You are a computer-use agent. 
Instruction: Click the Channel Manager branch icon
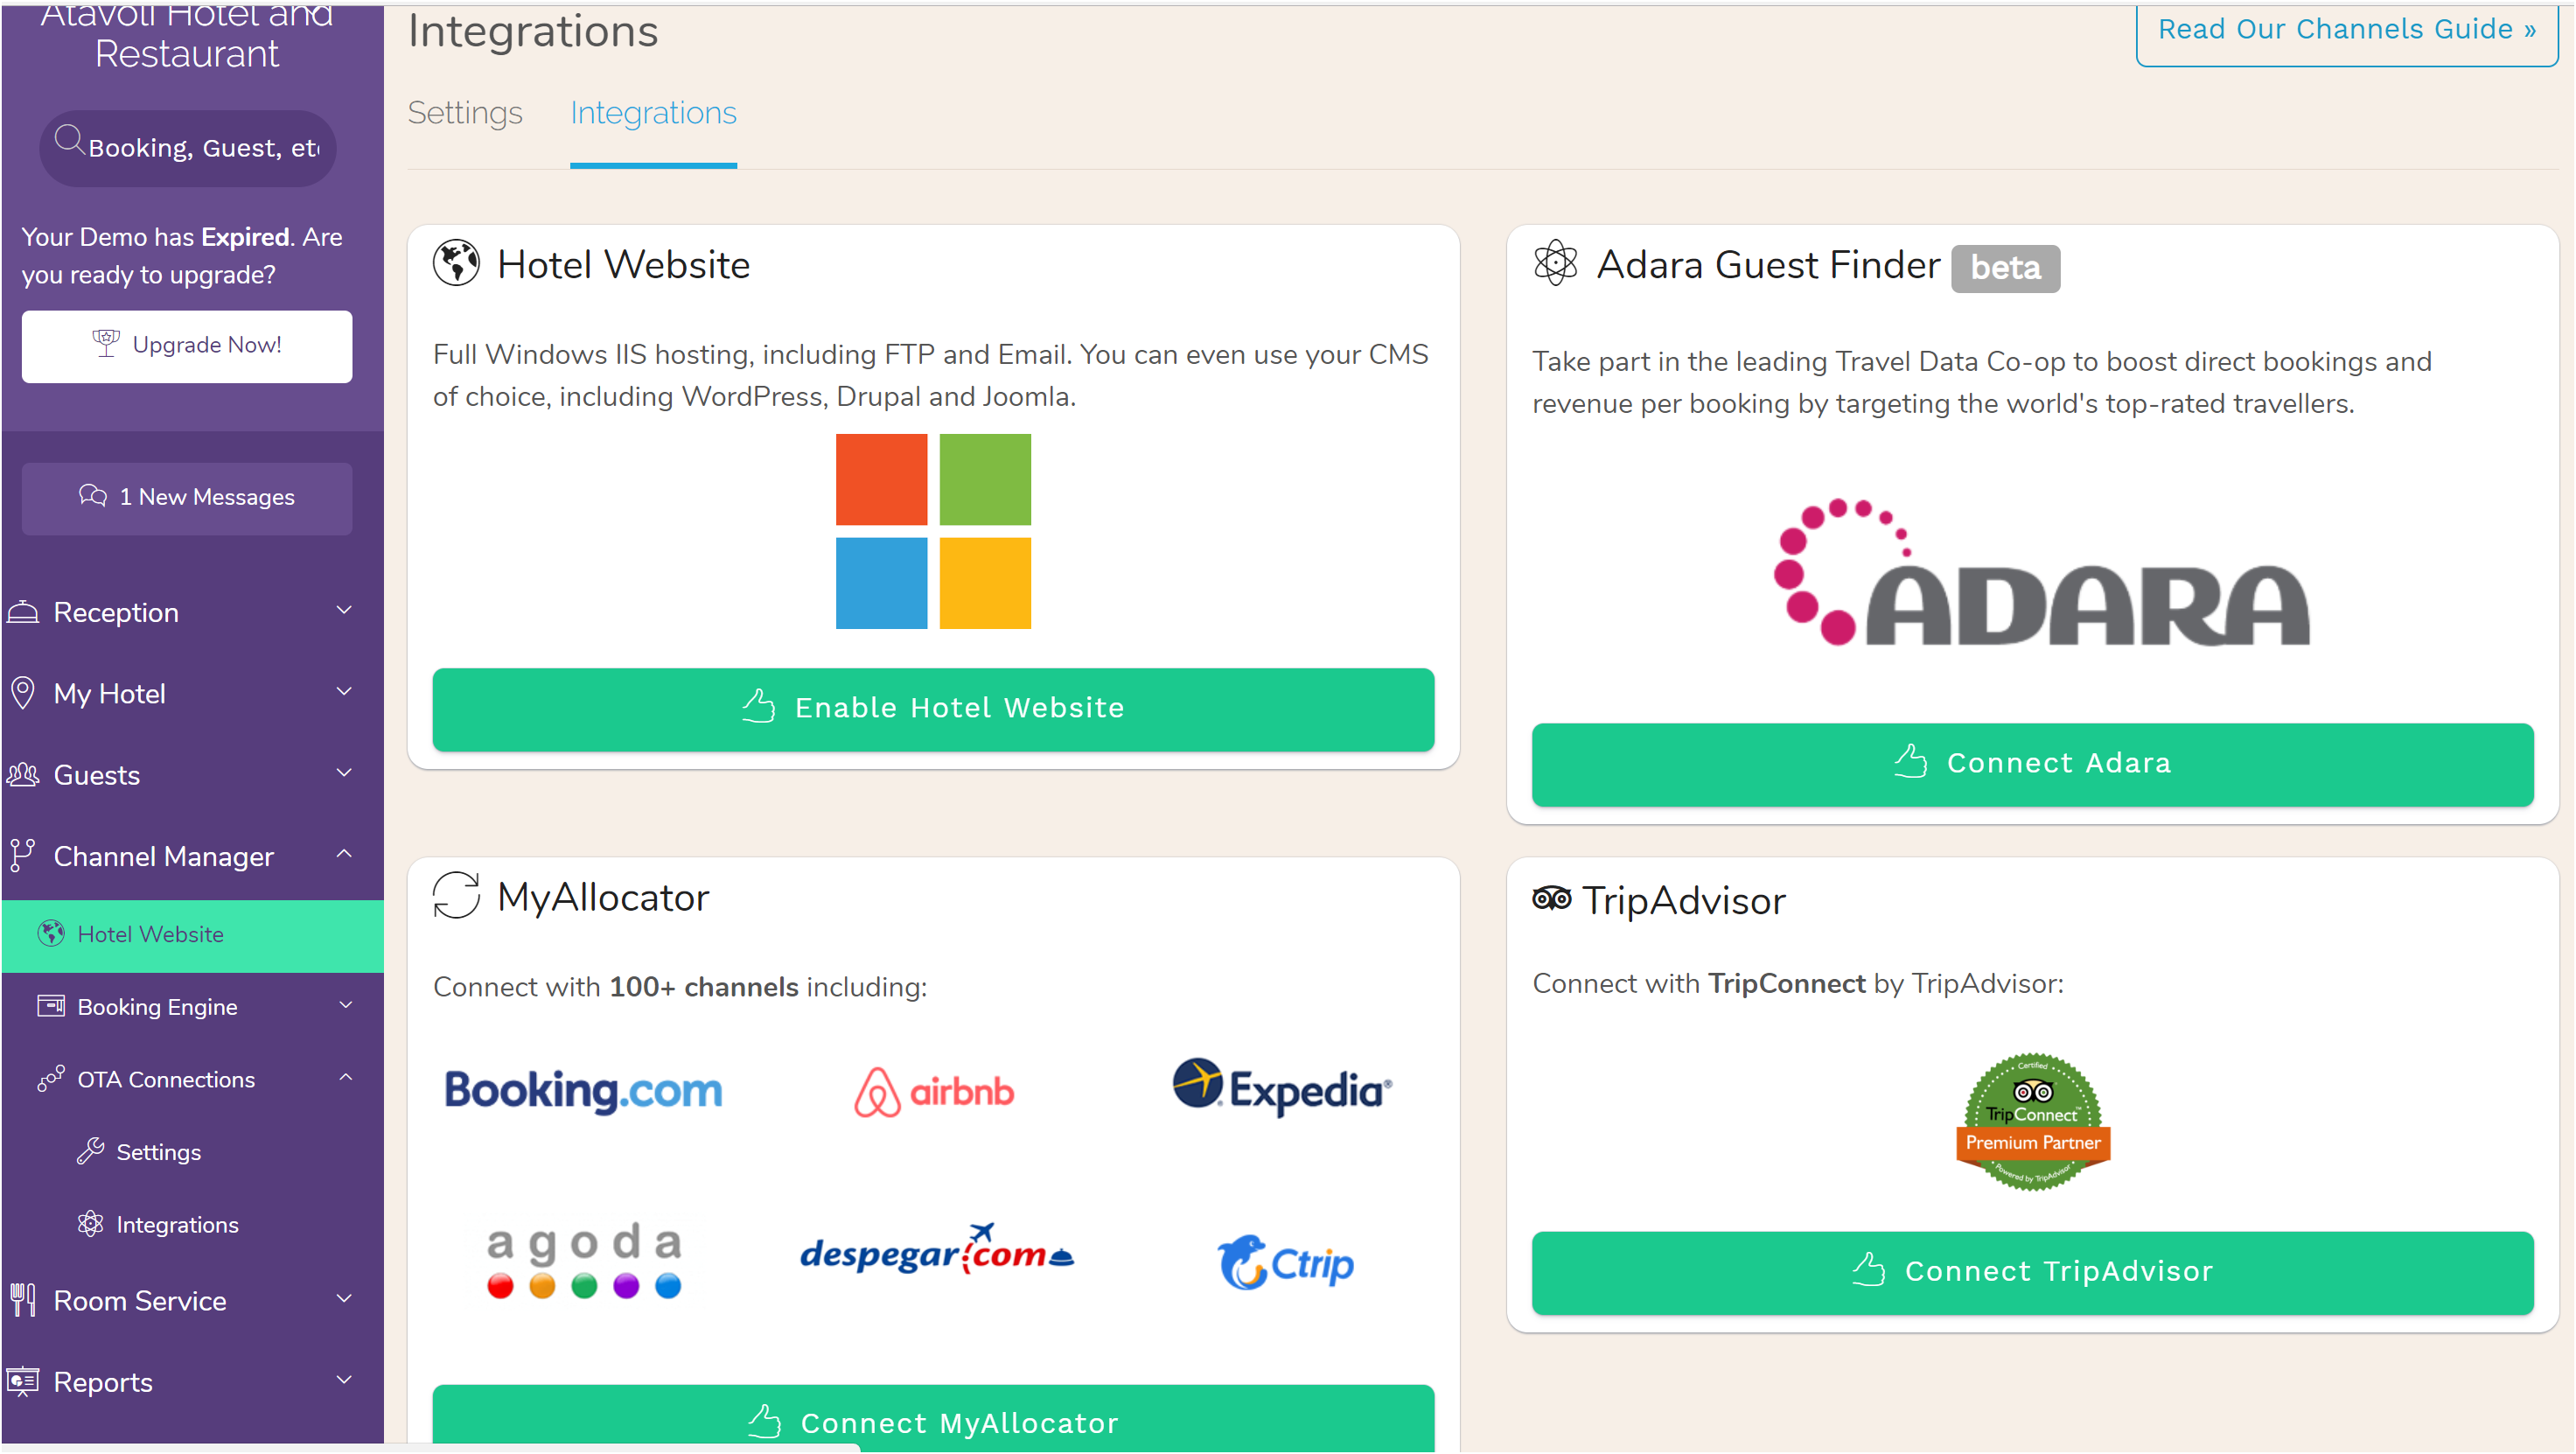(22, 856)
